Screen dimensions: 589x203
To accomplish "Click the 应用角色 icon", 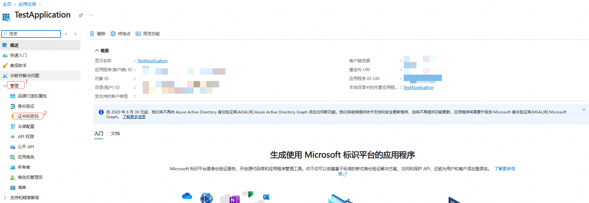I will coord(13,157).
